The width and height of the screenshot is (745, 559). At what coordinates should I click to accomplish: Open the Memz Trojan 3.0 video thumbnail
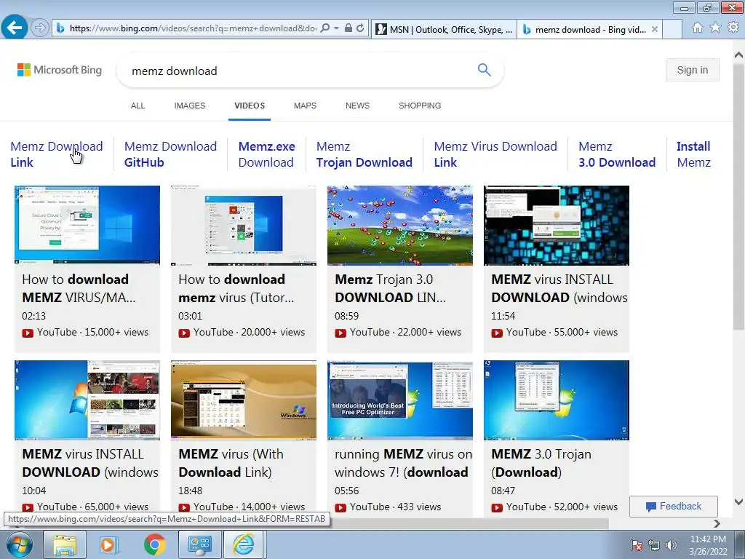400,226
